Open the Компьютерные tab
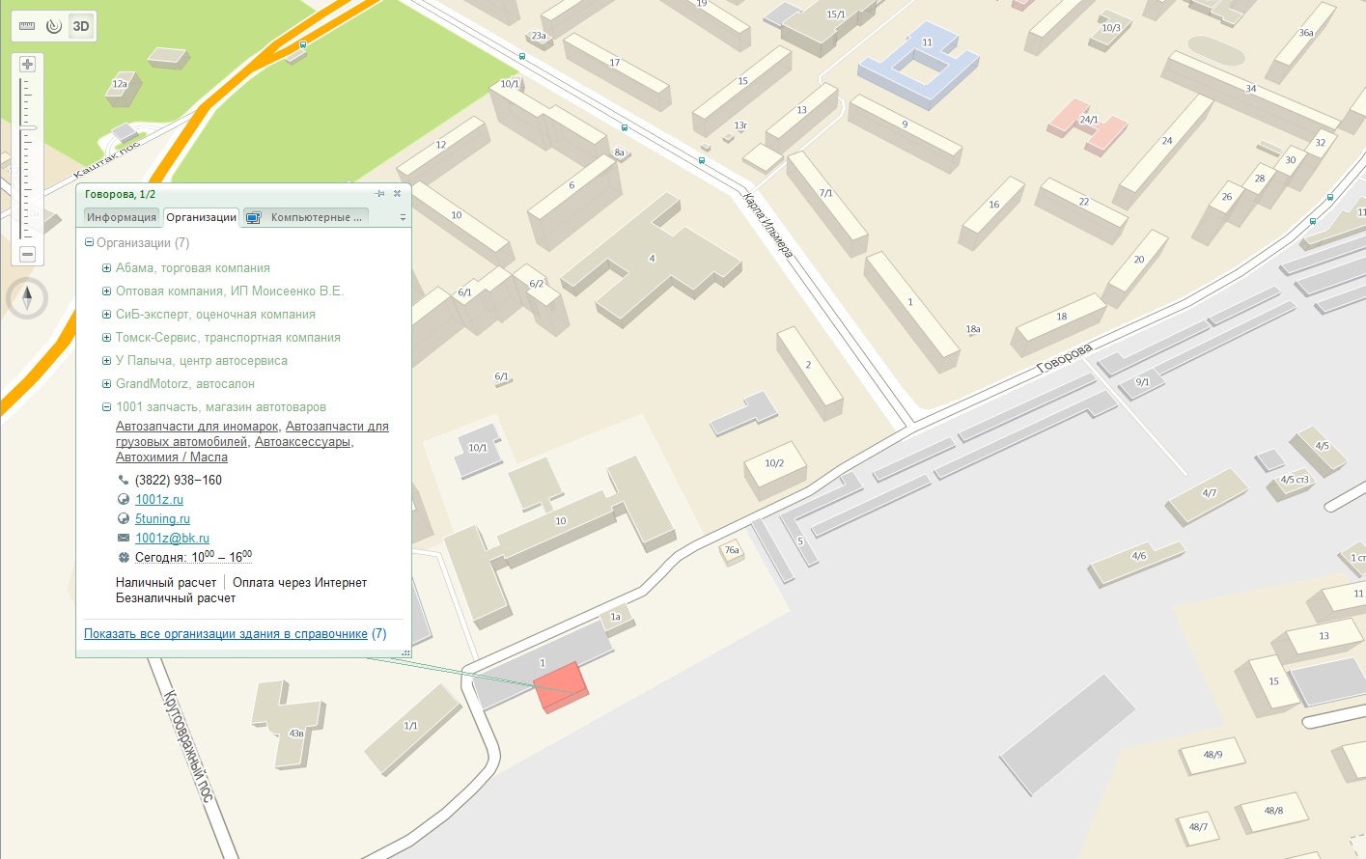The image size is (1366, 859). (307, 217)
